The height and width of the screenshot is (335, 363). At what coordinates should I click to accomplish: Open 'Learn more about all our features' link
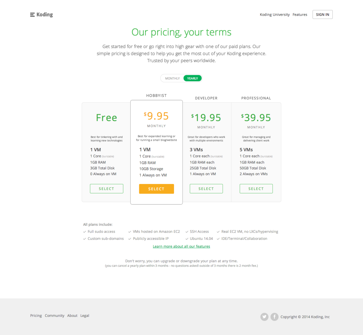pyautogui.click(x=181, y=246)
